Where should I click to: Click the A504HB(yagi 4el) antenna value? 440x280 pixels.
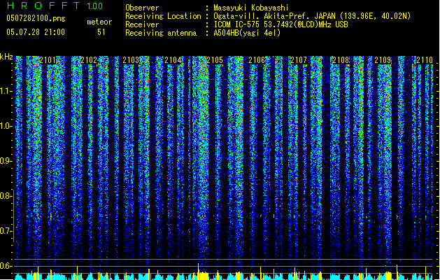247,33
